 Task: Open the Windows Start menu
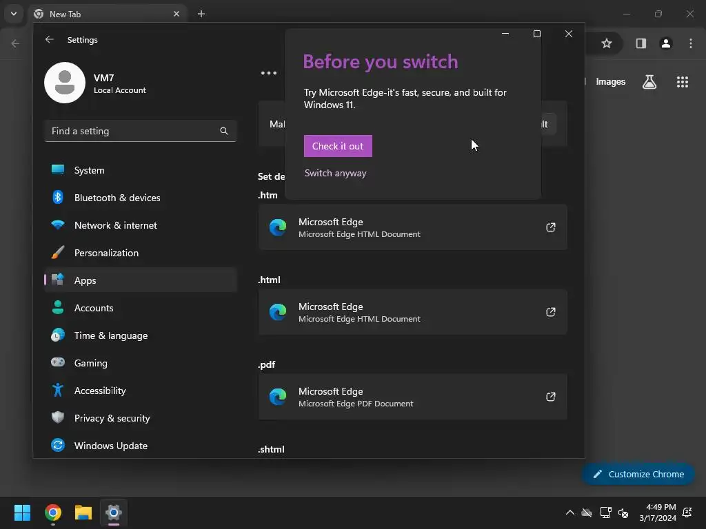(22, 512)
